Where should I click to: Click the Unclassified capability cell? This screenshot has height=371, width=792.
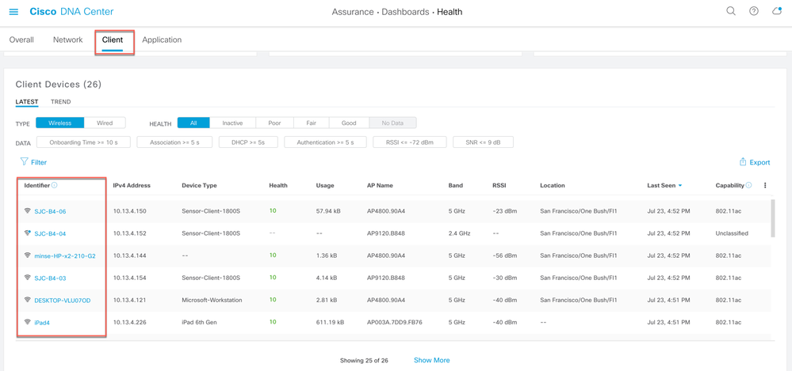click(732, 234)
